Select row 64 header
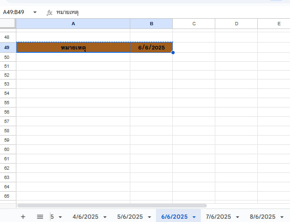The width and height of the screenshot is (290, 222). pos(8,186)
